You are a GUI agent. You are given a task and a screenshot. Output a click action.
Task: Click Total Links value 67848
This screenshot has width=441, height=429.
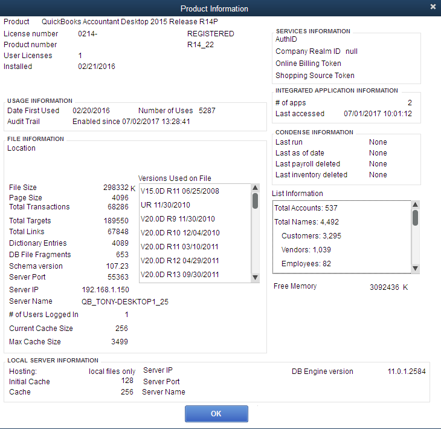[x=118, y=232]
